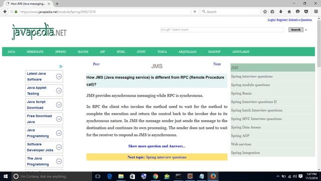Screen dimensions: 321x181
Task: Open Spring batch Interview questions link
Action: click(x=256, y=111)
